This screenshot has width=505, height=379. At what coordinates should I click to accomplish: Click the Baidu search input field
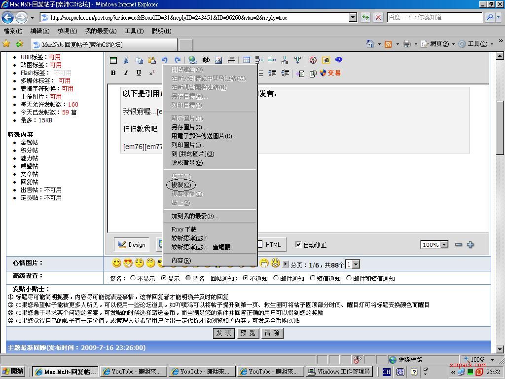[434, 17]
